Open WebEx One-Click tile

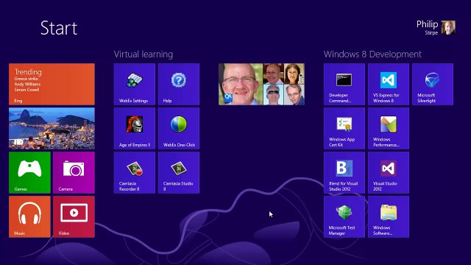[x=178, y=128]
